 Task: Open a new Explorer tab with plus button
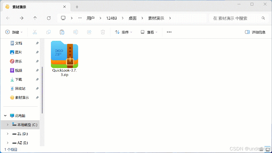coord(77,7)
